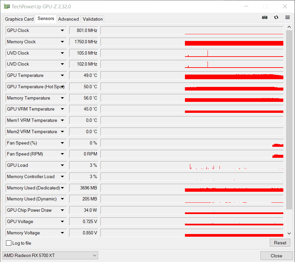The image size is (295, 262).
Task: Switch to the Graphics Card tab
Action: tap(19, 19)
